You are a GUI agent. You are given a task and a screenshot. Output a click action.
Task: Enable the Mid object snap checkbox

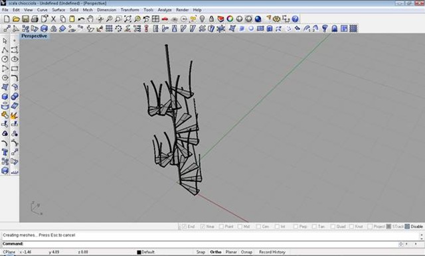point(240,227)
